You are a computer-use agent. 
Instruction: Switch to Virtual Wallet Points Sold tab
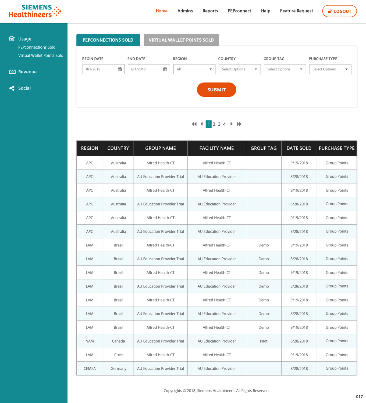(x=181, y=40)
